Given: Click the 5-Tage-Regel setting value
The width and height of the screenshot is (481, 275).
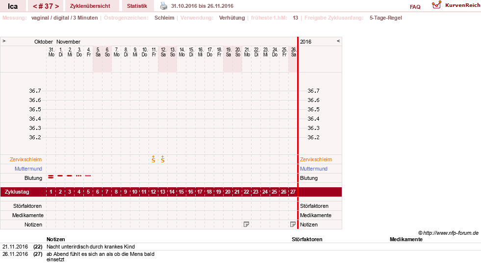Looking at the screenshot, I should click(385, 18).
